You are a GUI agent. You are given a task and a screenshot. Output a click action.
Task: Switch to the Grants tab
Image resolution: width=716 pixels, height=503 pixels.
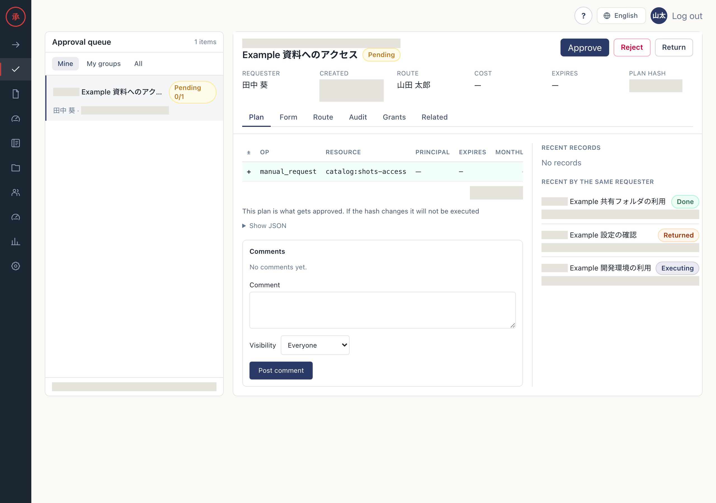tap(394, 117)
